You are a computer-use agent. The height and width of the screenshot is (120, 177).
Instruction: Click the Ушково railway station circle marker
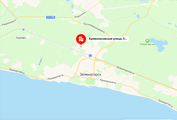pyautogui.click(x=23, y=30)
